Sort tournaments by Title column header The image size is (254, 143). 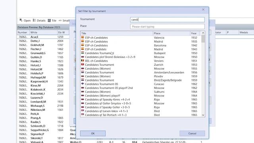pos(117,33)
